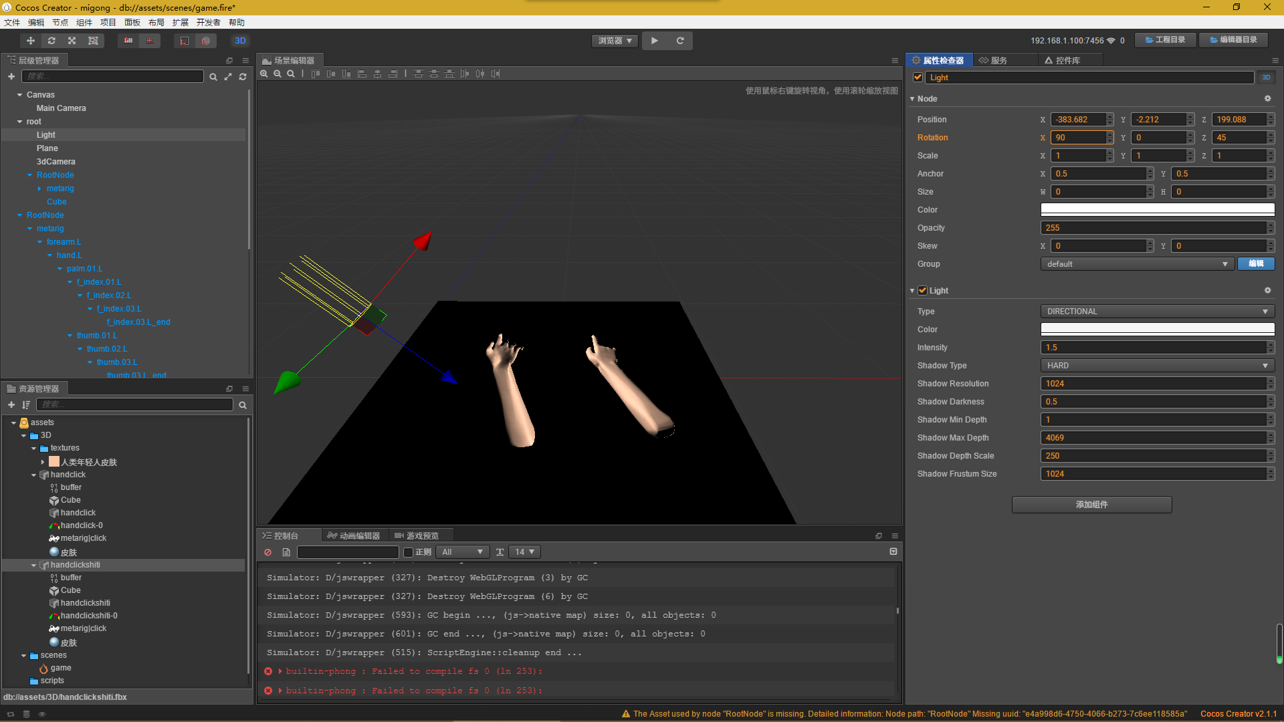
Task: Click the refresh preview icon
Action: [680, 41]
